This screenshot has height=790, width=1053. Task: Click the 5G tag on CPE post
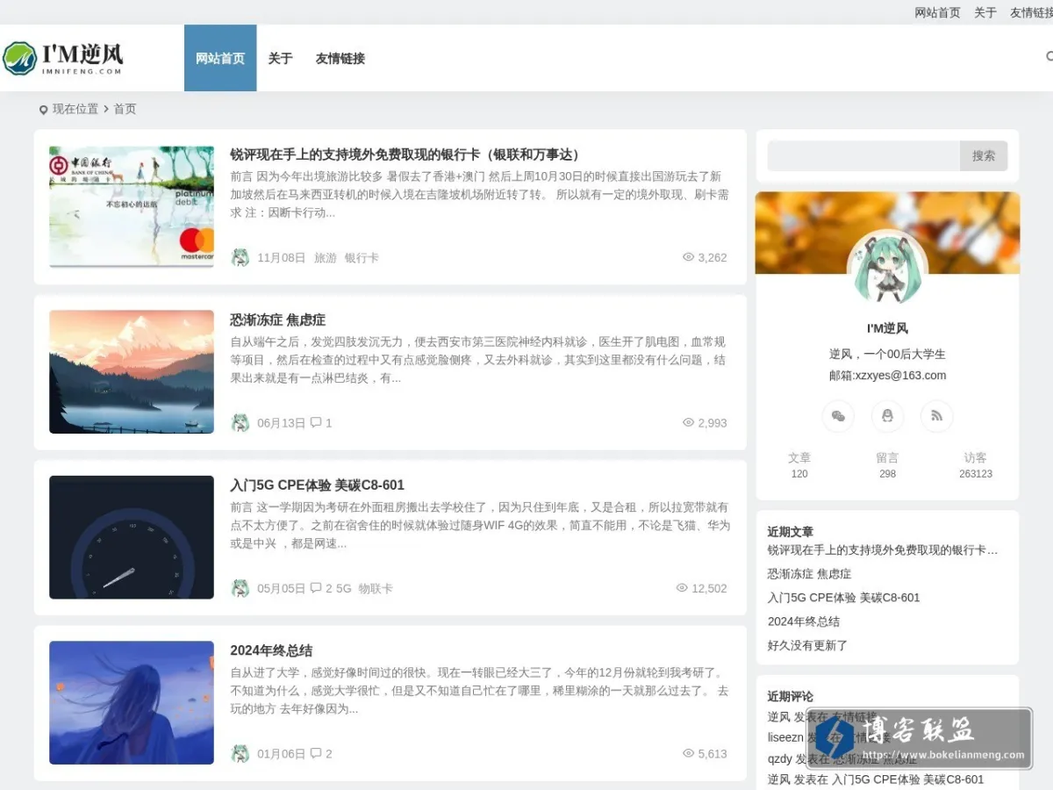click(x=343, y=588)
